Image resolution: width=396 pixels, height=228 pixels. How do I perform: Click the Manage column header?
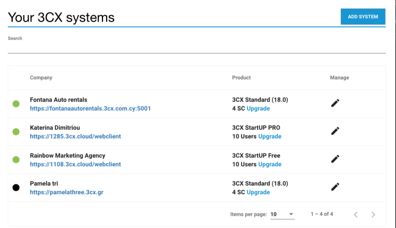point(340,78)
